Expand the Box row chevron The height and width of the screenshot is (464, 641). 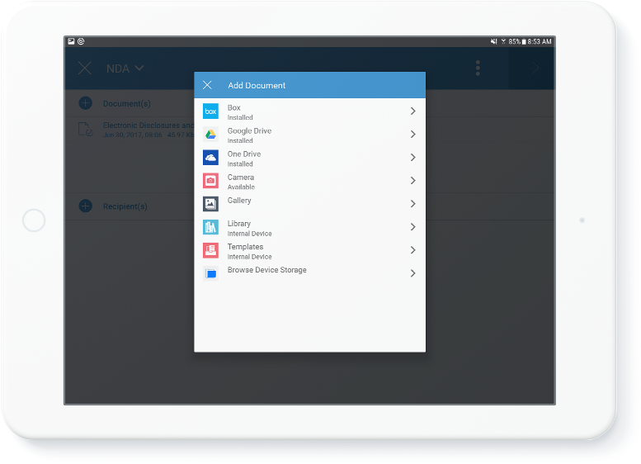click(412, 111)
